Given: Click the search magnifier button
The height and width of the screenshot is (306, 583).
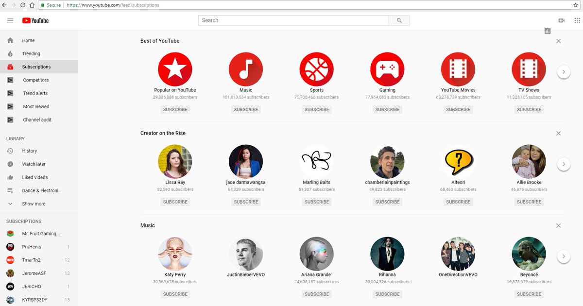Looking at the screenshot, I should click(x=399, y=20).
